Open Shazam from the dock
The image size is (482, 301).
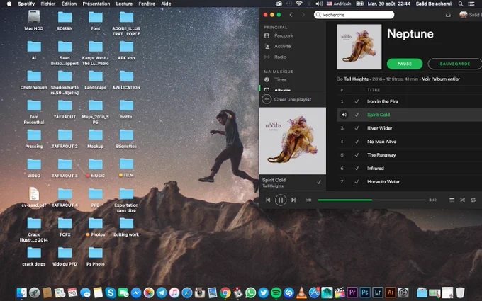(x=288, y=293)
